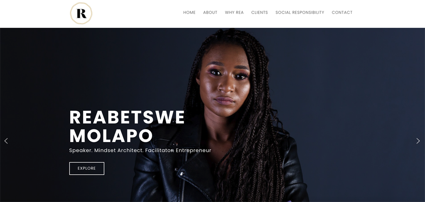Click the MOLAPO heading word
Viewport: 425px width, 202px height.
pyautogui.click(x=111, y=136)
